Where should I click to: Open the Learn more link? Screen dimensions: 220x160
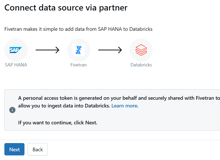[x=125, y=106]
